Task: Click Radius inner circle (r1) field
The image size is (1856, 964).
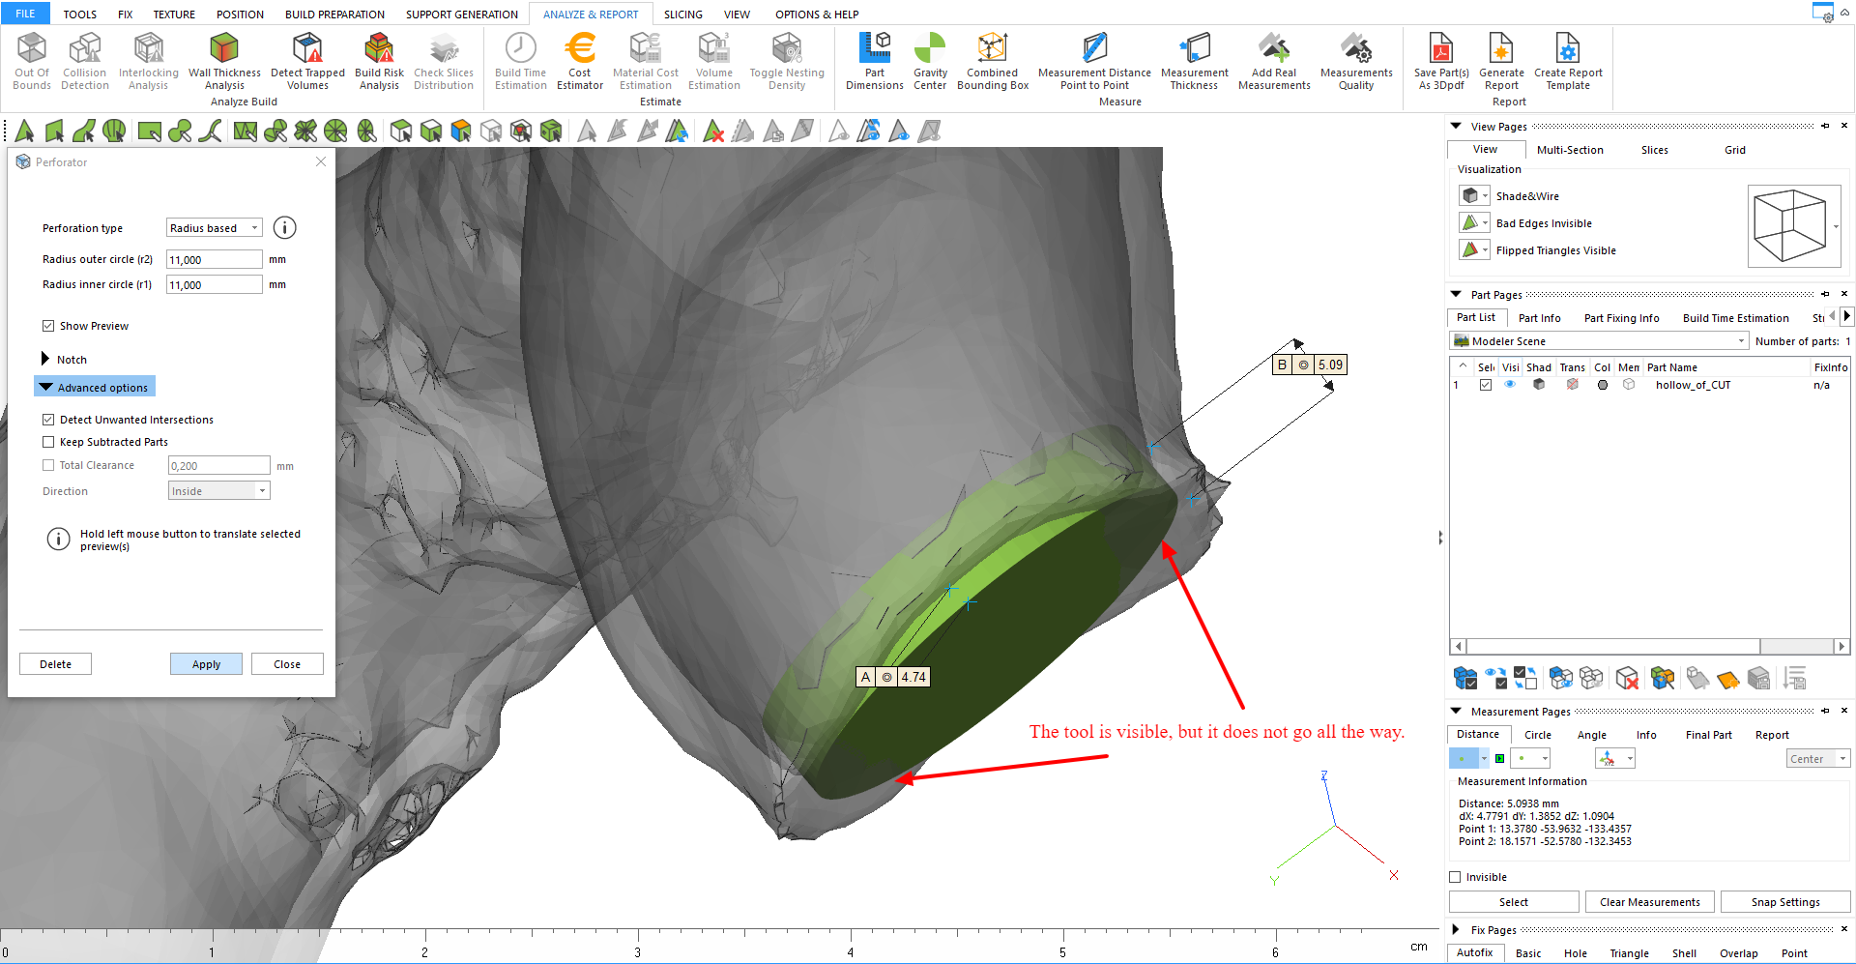Action: click(214, 284)
